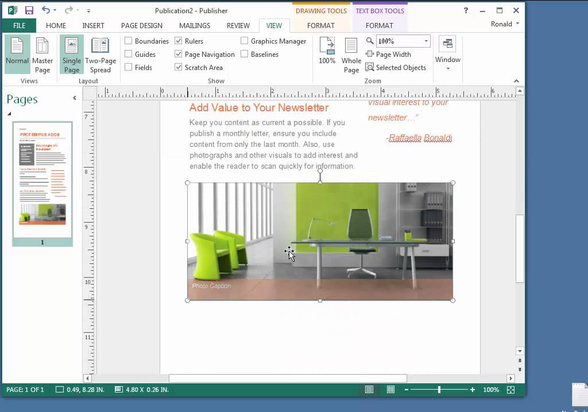
Task: Uncheck the Page Navigation checkbox
Action: [179, 54]
